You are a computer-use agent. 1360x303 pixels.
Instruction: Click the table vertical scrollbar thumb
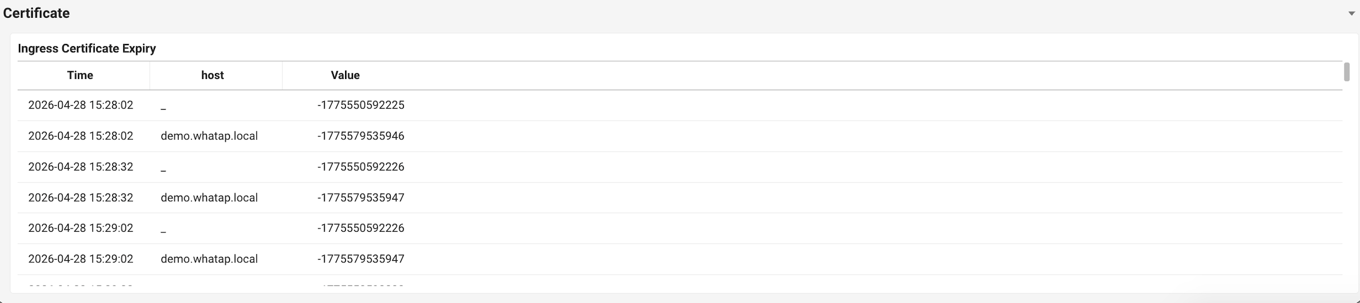point(1347,72)
